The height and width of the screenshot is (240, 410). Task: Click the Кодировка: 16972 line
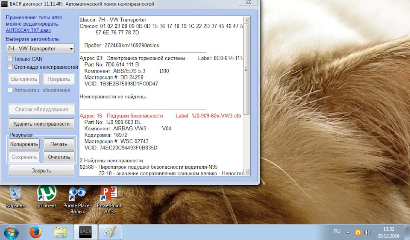[x=106, y=135]
